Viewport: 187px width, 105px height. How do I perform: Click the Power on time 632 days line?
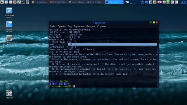(71, 49)
